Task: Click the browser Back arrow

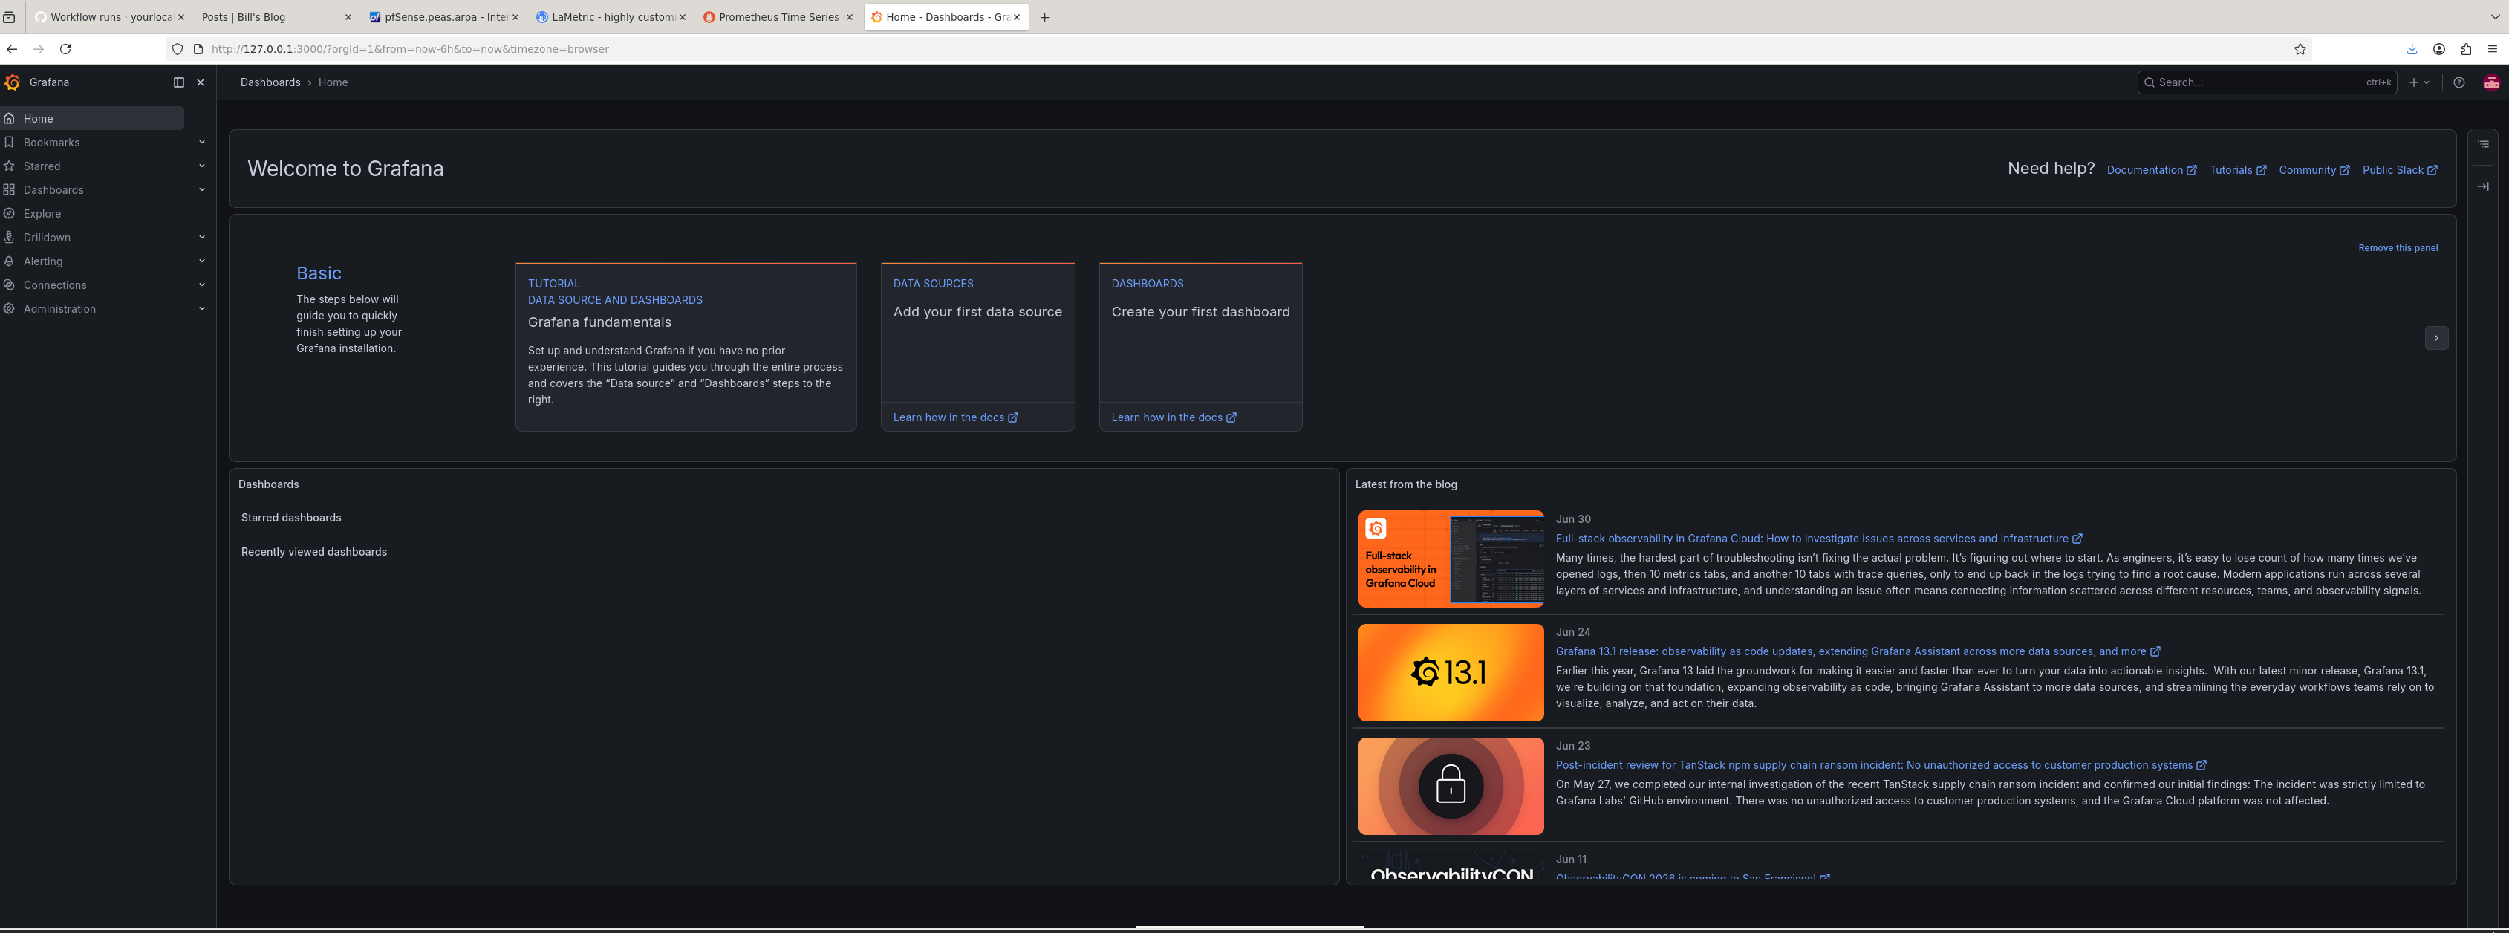Action: click(12, 50)
